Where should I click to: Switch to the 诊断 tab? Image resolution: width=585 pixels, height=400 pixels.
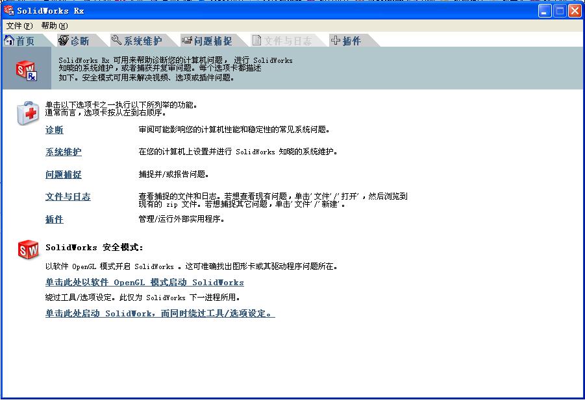tap(79, 40)
